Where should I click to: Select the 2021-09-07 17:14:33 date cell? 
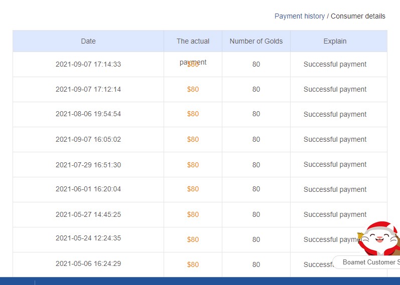88,64
